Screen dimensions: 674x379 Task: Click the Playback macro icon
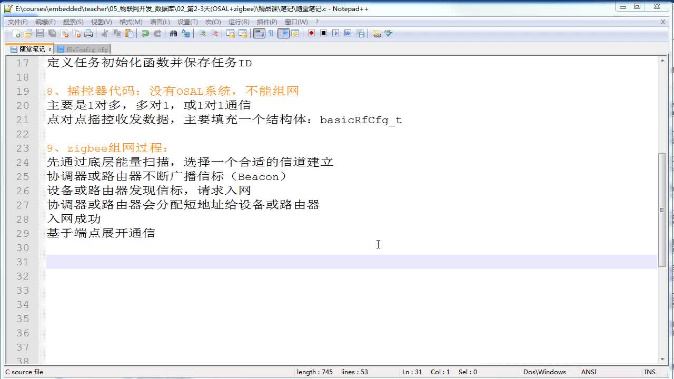(x=335, y=33)
